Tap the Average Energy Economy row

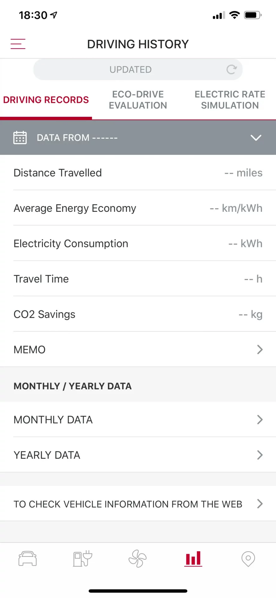(138, 208)
